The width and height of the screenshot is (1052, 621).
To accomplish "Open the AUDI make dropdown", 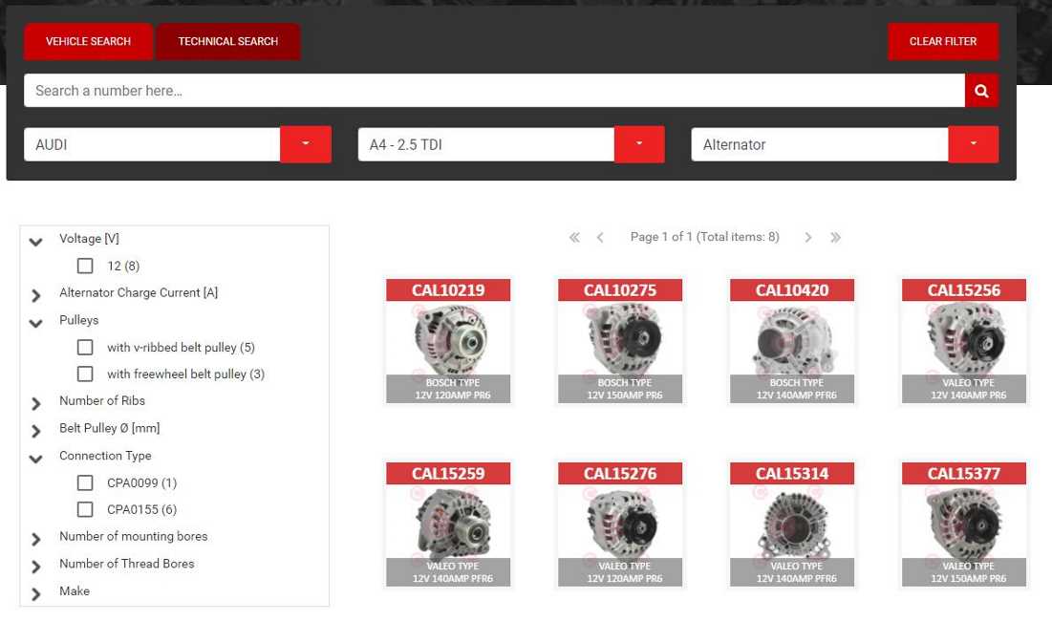I will pos(305,144).
